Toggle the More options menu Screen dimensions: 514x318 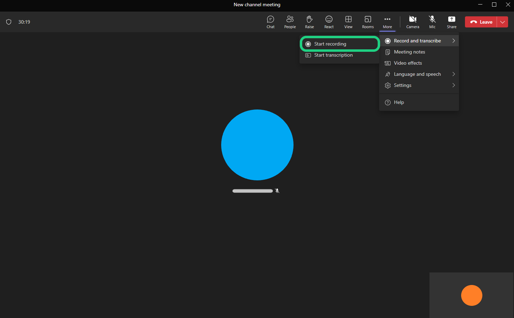pyautogui.click(x=387, y=22)
